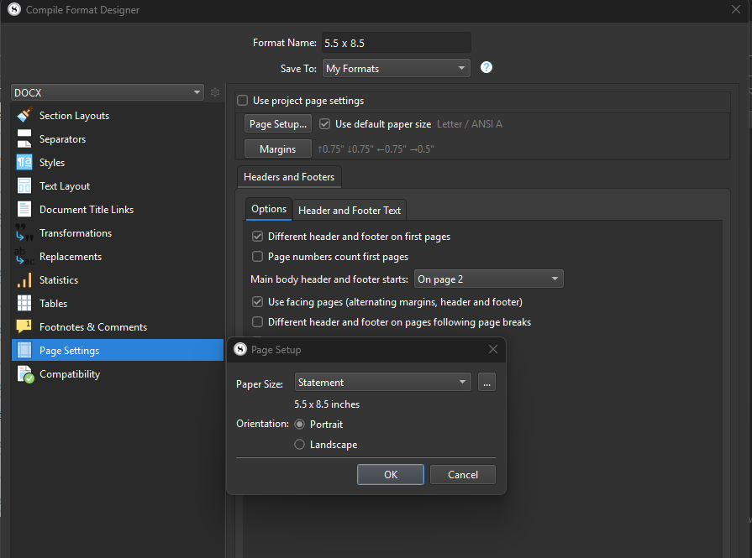Image resolution: width=752 pixels, height=558 pixels.
Task: Click the Format Name text field
Action: [396, 43]
